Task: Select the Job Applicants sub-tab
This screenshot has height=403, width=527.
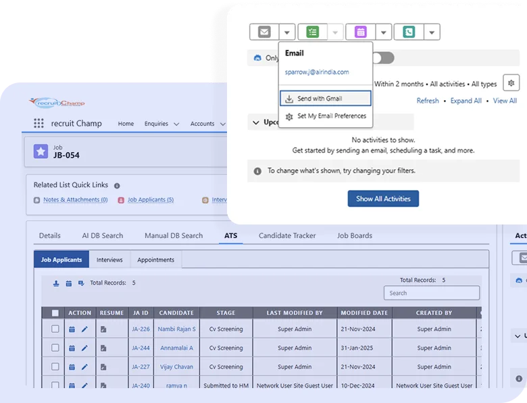Action: coord(61,260)
